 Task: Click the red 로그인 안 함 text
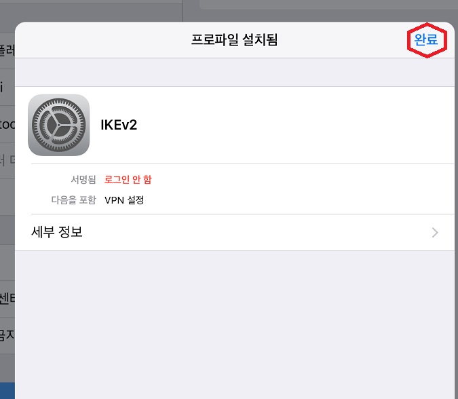pos(128,179)
